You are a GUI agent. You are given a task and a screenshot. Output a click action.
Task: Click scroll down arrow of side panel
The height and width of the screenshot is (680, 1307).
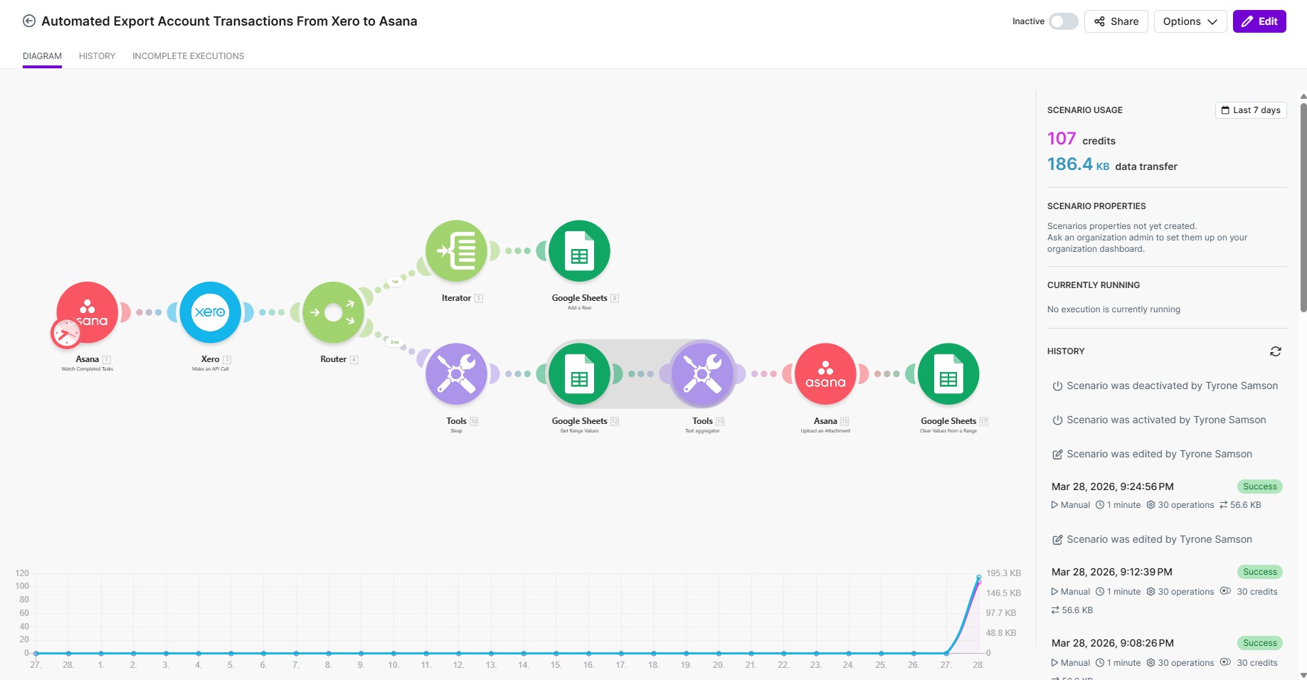[x=1303, y=675]
